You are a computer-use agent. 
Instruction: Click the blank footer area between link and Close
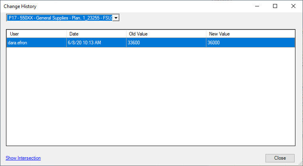coord(152,158)
